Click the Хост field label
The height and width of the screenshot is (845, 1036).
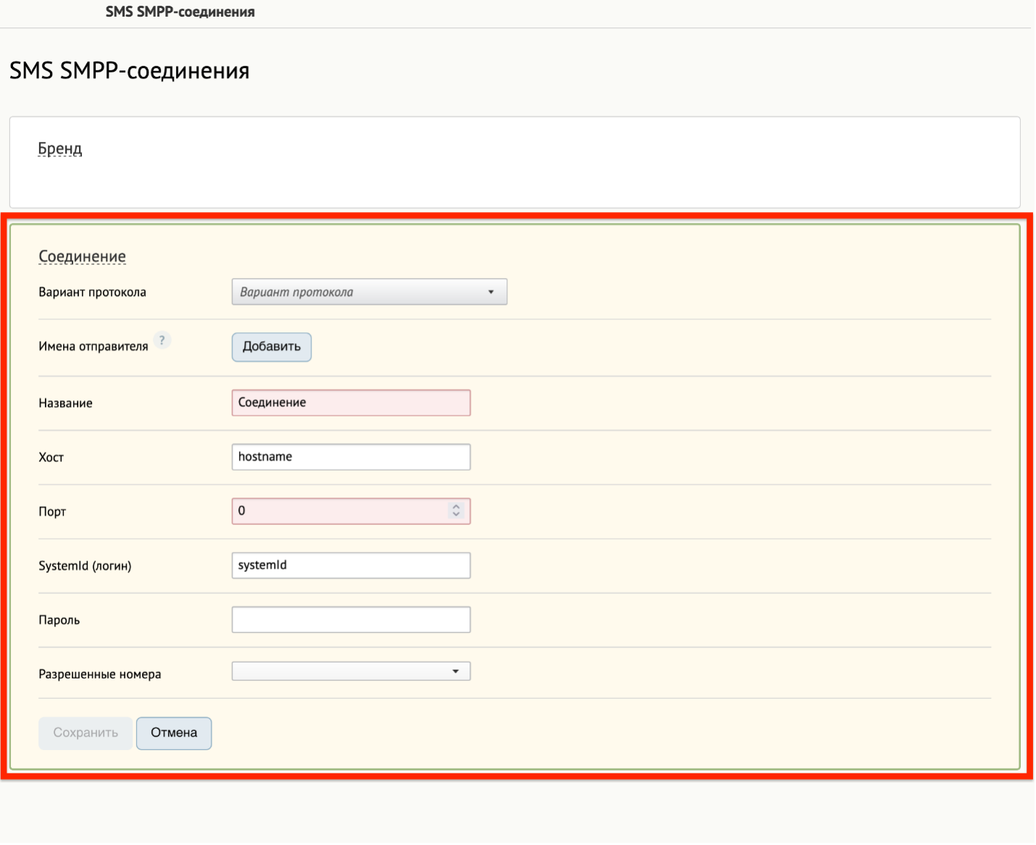(51, 458)
